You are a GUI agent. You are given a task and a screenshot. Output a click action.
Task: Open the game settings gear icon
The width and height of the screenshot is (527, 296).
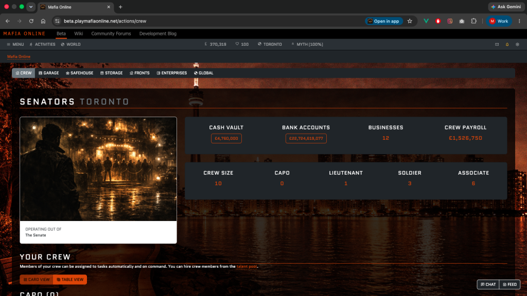point(517,44)
